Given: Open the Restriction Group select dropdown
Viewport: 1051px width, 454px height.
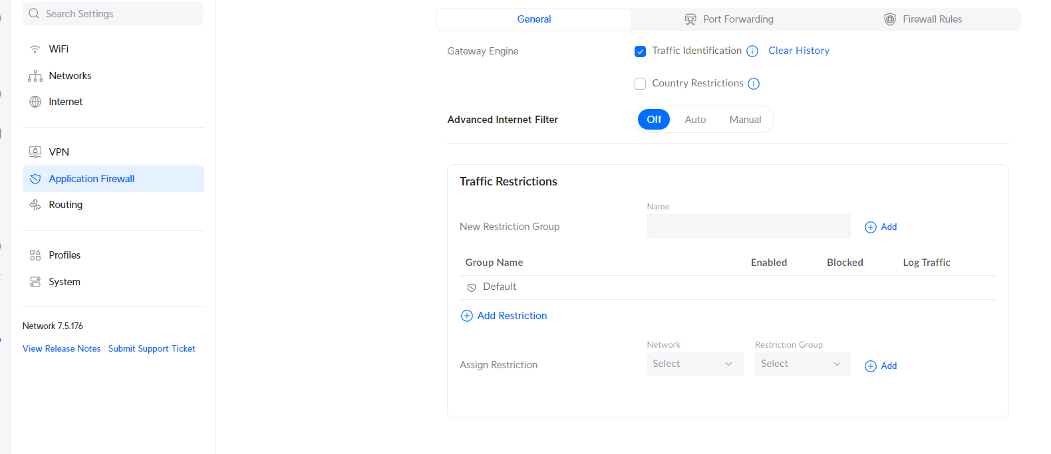Looking at the screenshot, I should pos(802,364).
